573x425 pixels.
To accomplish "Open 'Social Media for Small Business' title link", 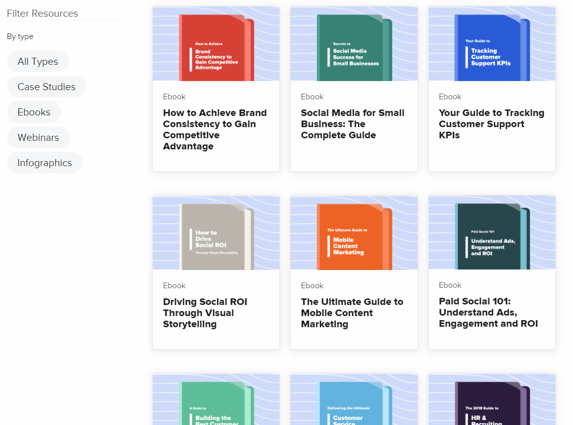I will pyautogui.click(x=352, y=124).
